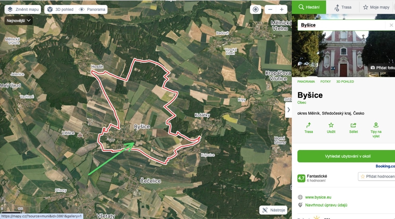Switch to the Trasa tab

(x=343, y=7)
